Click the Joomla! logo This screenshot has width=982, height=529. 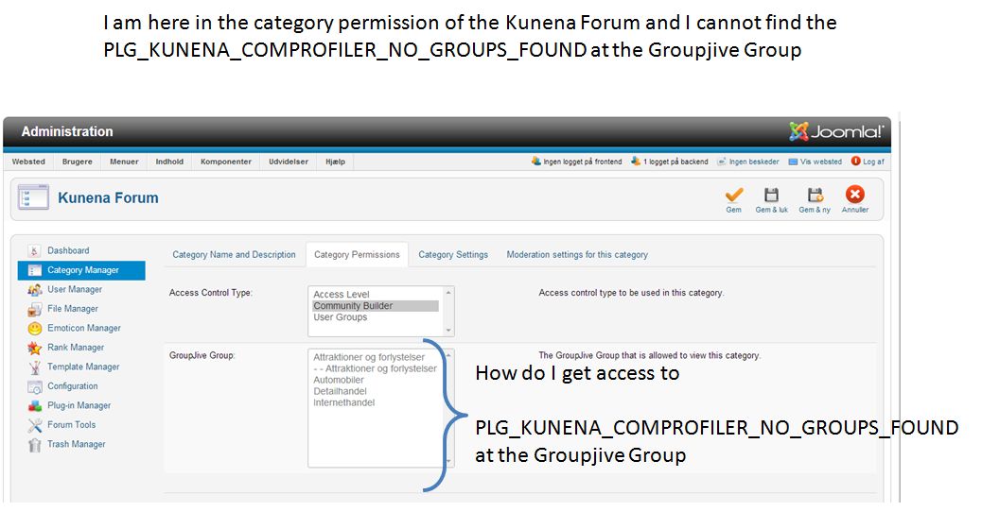(x=836, y=131)
